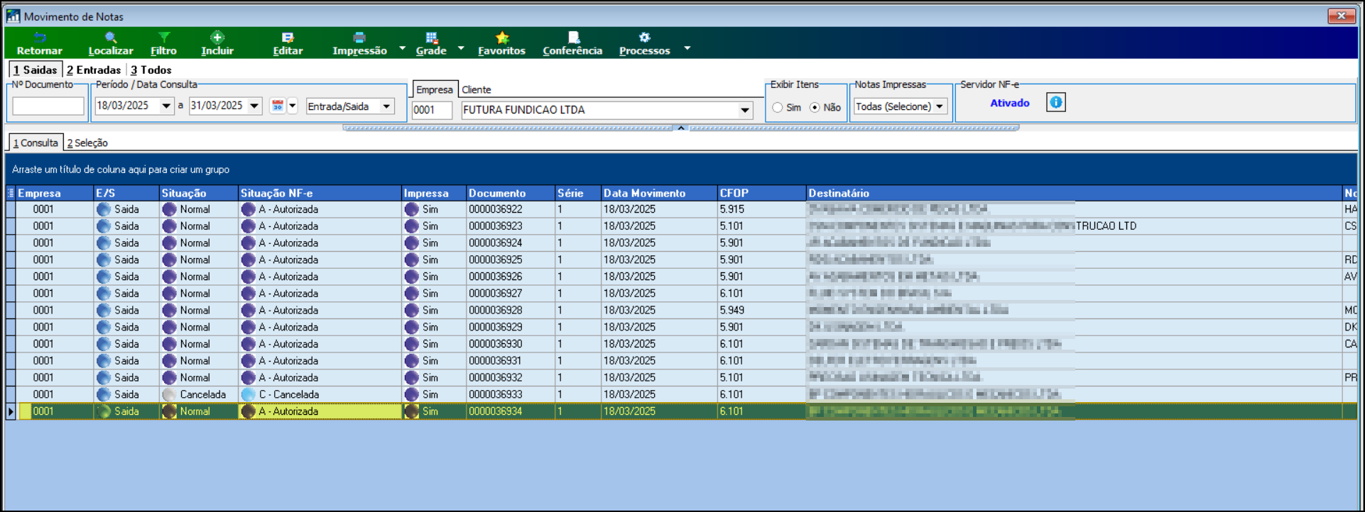The height and width of the screenshot is (512, 1365).
Task: Open the Cliente FUTURA FUNDICAO LTDA dropdown
Action: [x=745, y=110]
